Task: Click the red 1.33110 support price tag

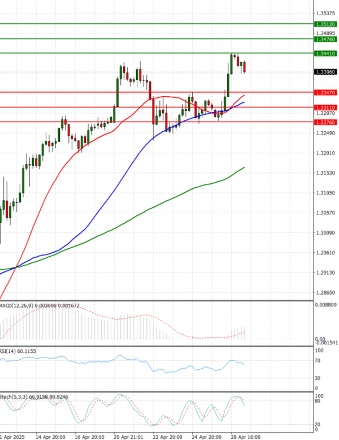Action: 326,107
